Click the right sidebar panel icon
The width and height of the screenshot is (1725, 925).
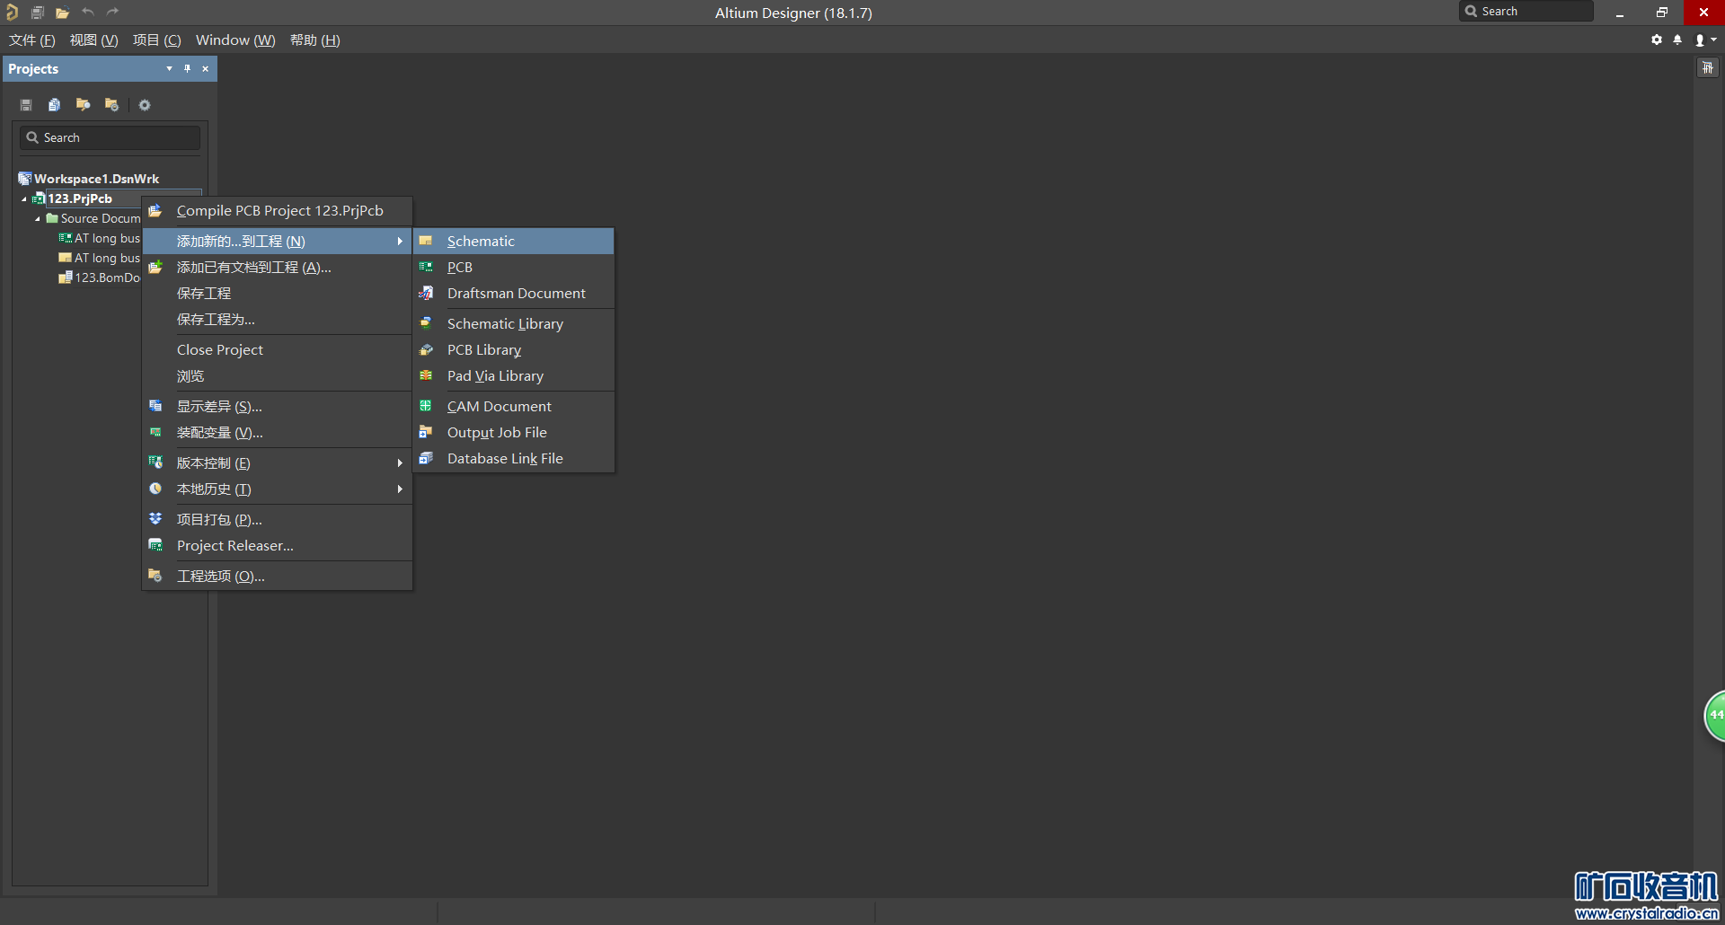click(1708, 67)
